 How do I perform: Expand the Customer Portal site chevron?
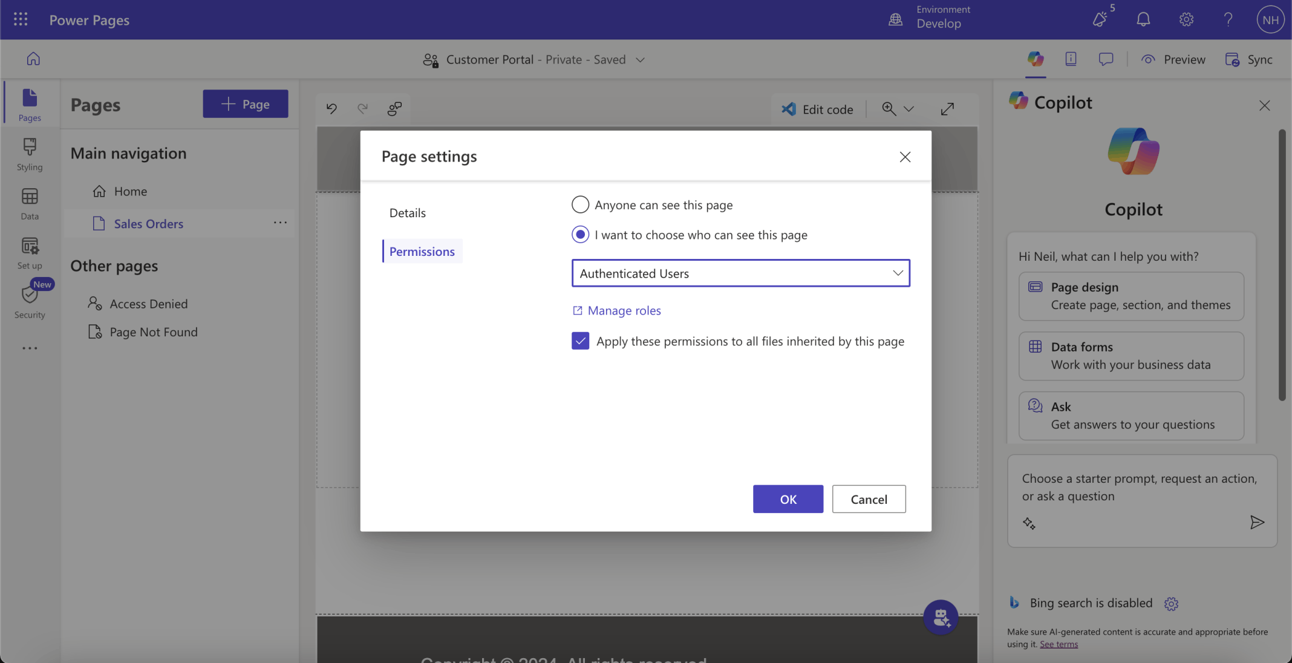[641, 59]
